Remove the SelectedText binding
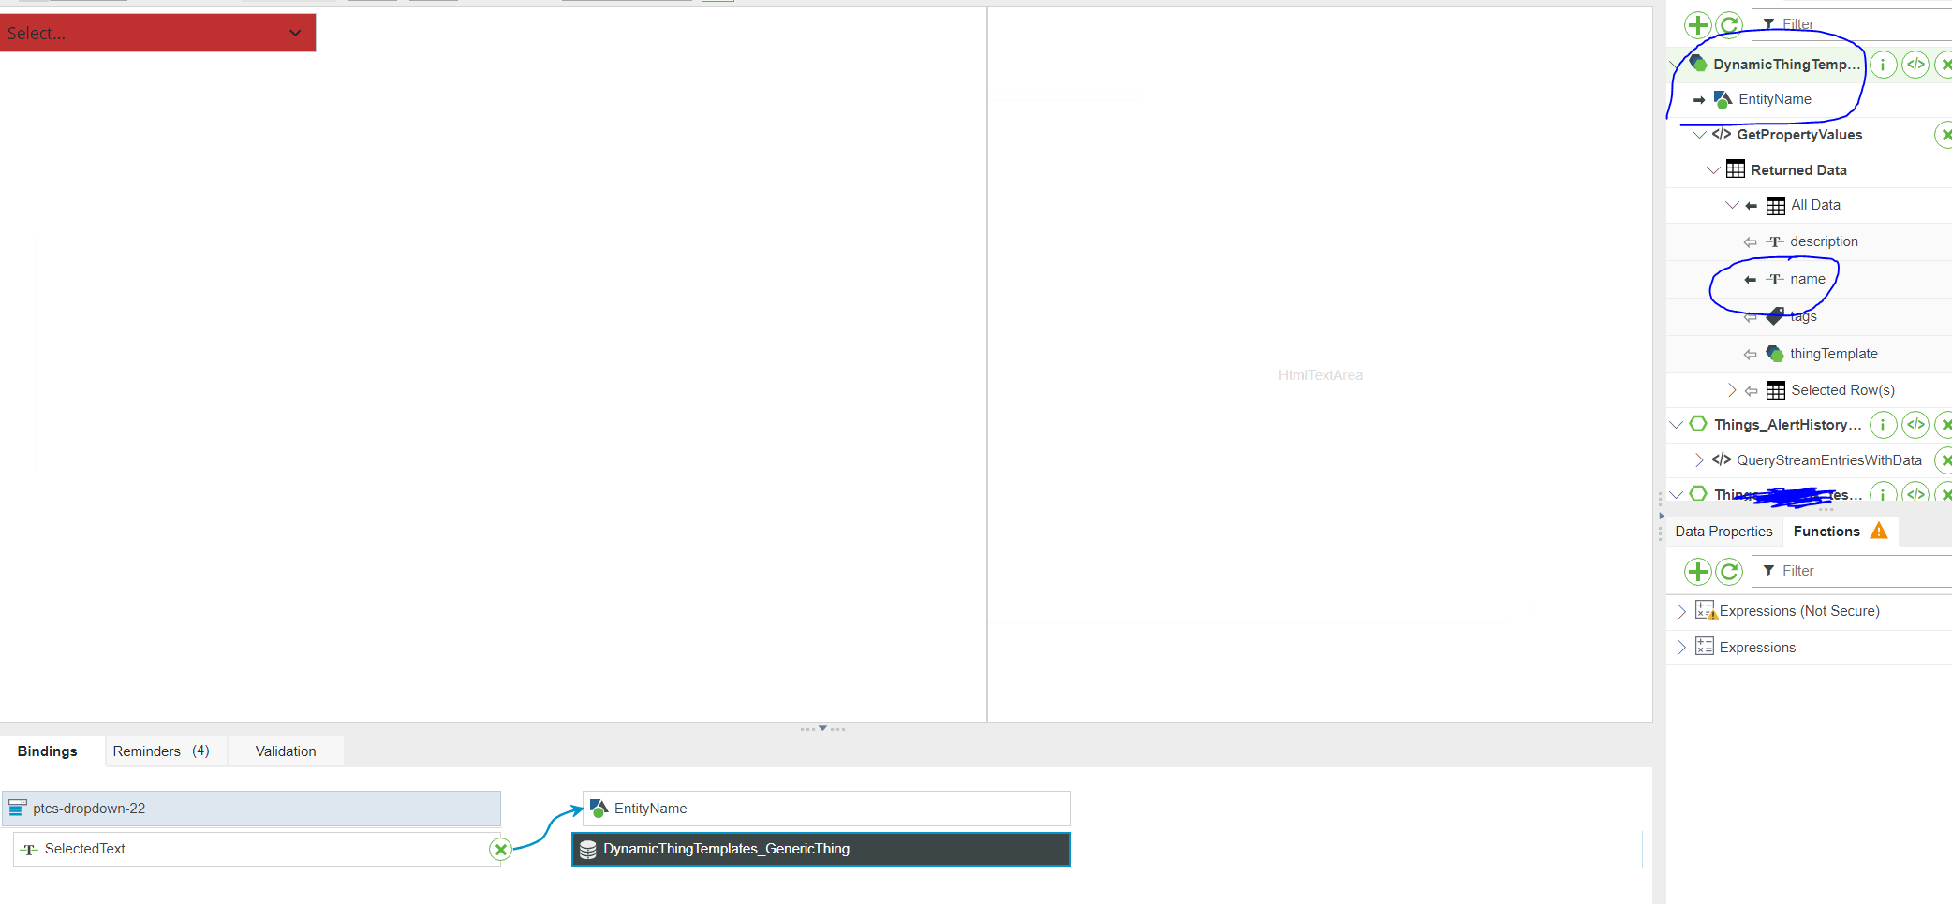 point(501,849)
